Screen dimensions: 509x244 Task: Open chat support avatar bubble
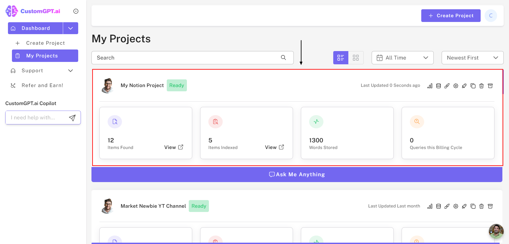496,231
